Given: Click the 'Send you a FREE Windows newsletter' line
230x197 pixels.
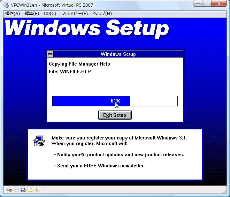Looking at the screenshot, I should point(99,166).
